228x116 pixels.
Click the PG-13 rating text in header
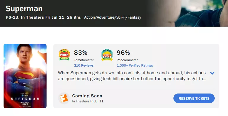(12, 17)
